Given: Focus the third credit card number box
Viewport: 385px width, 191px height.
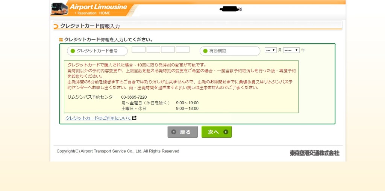Looking at the screenshot, I should click(168, 50).
